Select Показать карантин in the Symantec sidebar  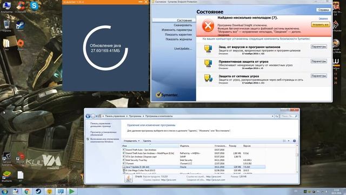point(178,35)
